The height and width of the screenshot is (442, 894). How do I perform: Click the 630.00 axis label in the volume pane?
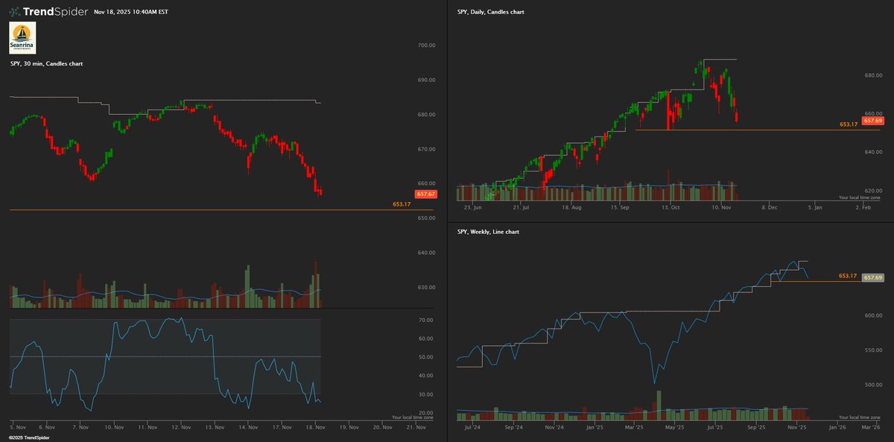point(426,288)
